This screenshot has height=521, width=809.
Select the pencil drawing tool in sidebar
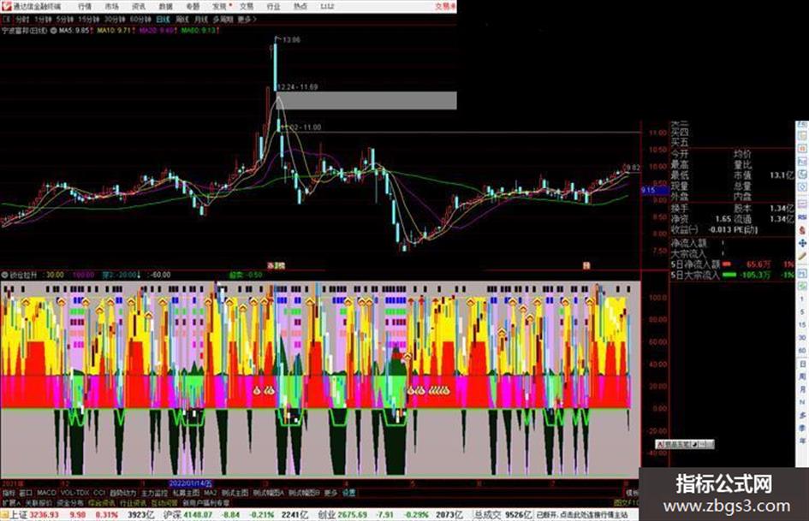pos(802,257)
